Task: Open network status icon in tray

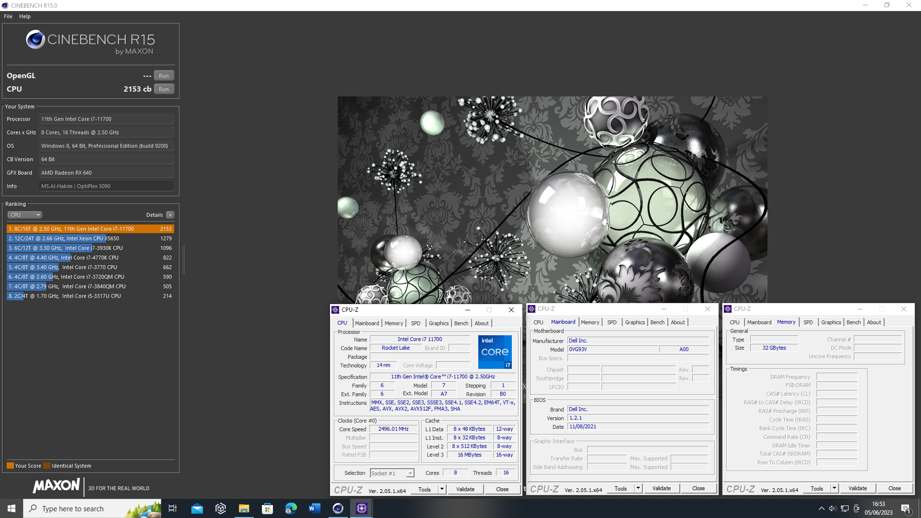Action: (845, 508)
